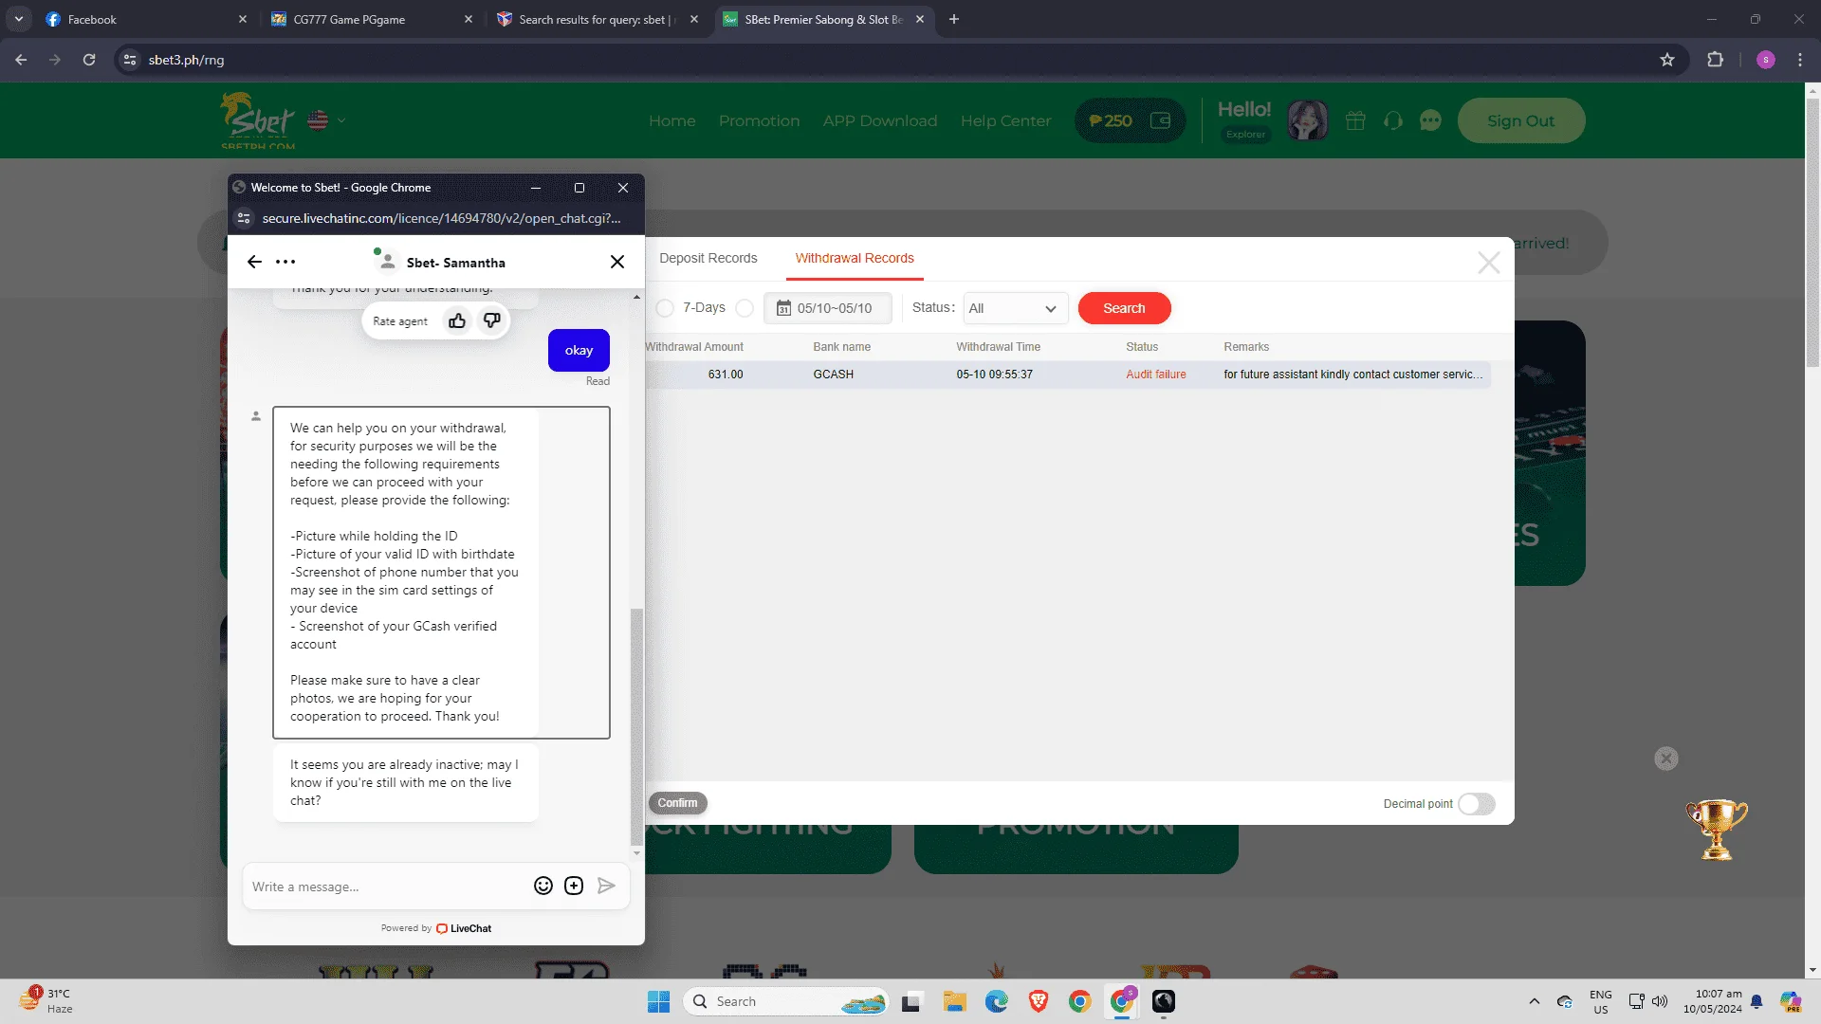This screenshot has width=1821, height=1024.
Task: Show hidden system tray icons
Action: click(x=1534, y=1001)
